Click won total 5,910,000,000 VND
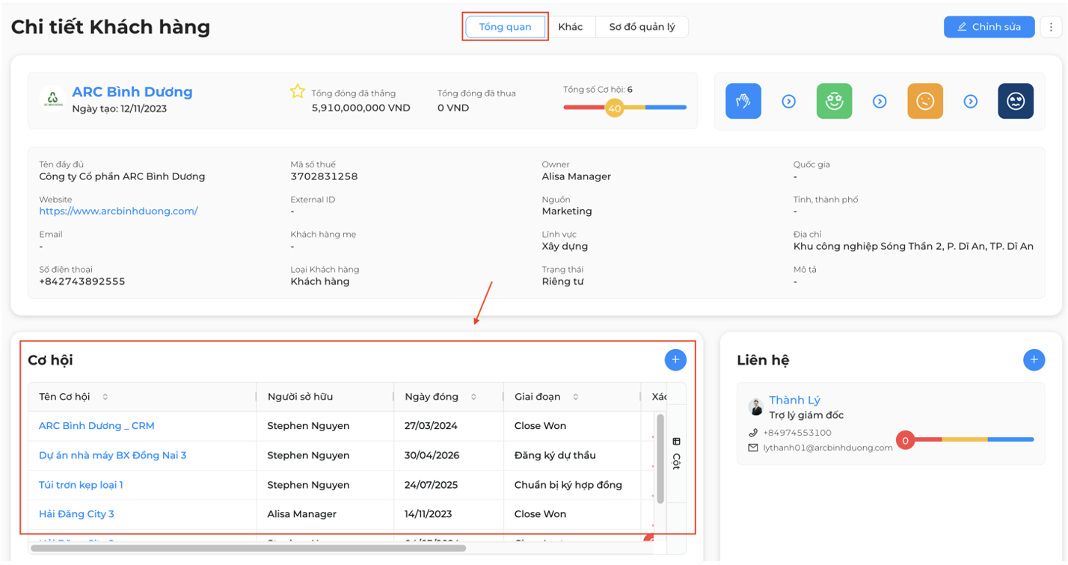The width and height of the screenshot is (1068, 565). click(361, 108)
